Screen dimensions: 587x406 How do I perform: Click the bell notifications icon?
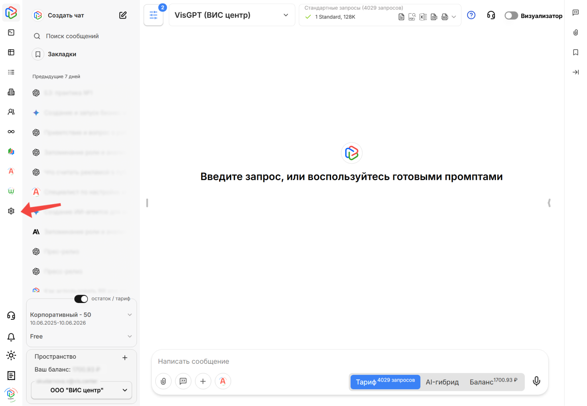tap(11, 337)
